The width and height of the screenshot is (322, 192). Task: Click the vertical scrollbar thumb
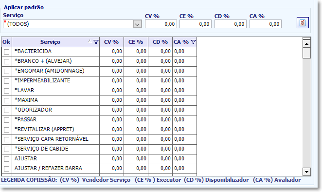click(x=306, y=53)
